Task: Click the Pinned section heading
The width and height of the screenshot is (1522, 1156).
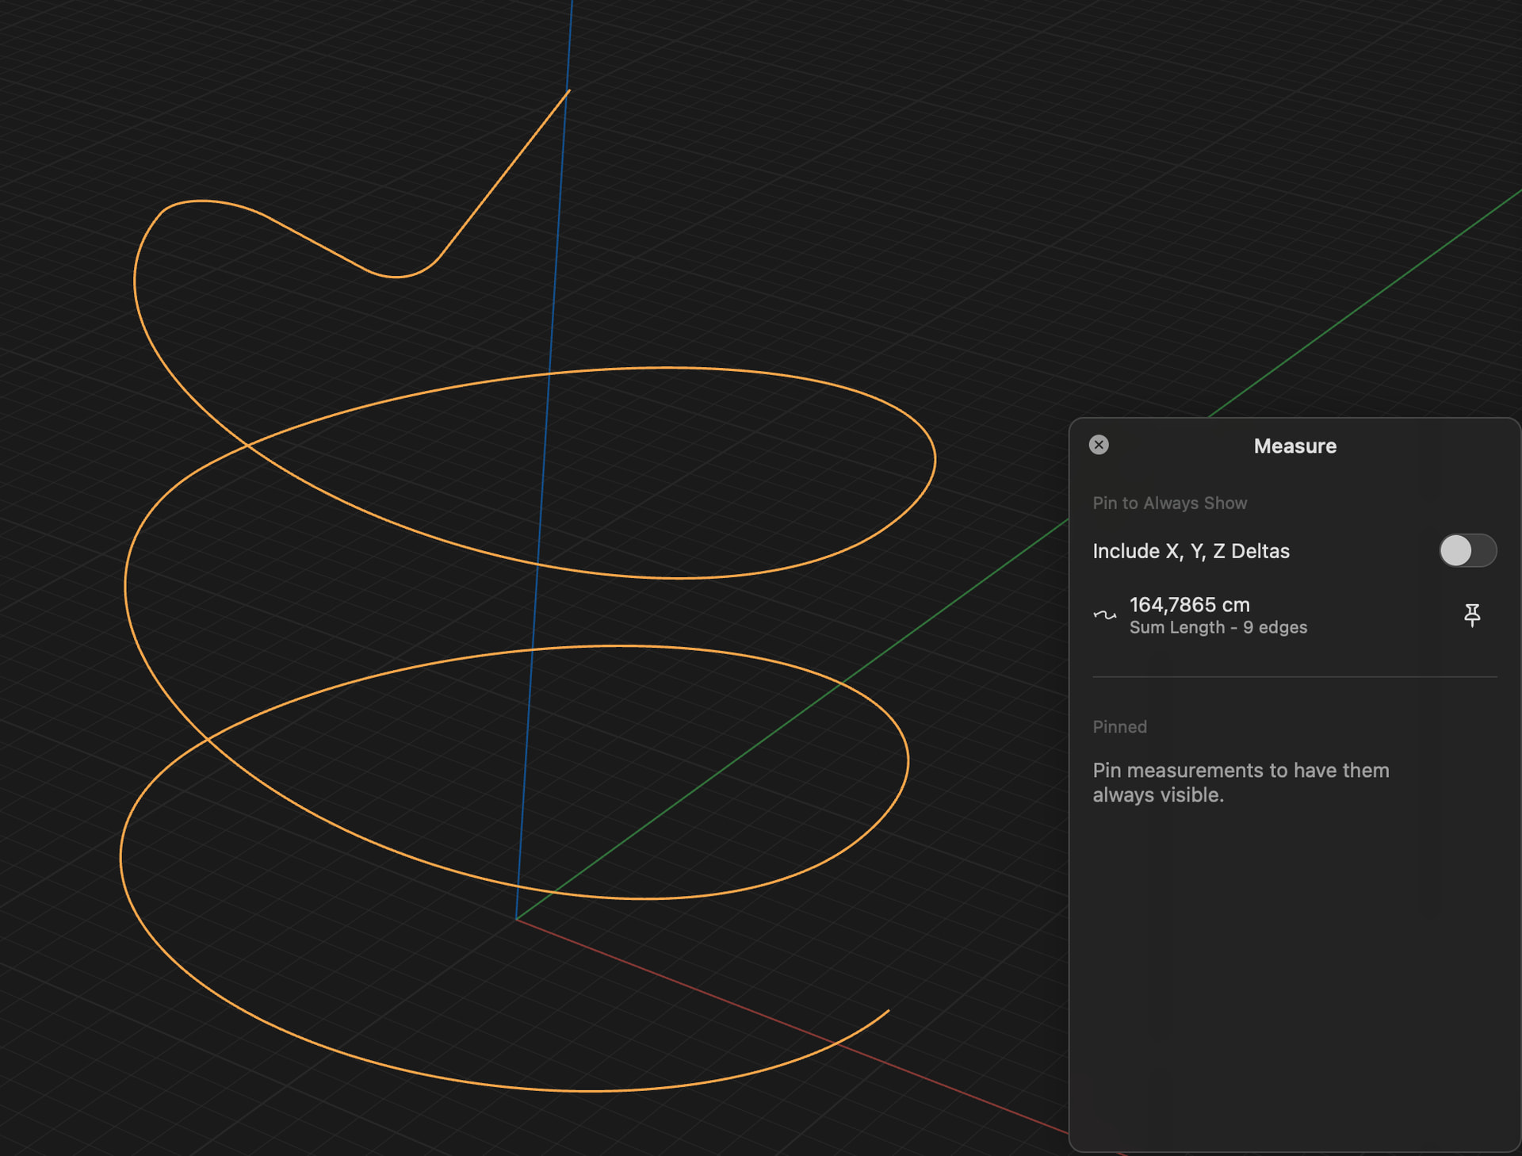Action: click(1119, 727)
